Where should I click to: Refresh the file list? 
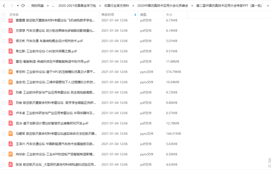23,6
